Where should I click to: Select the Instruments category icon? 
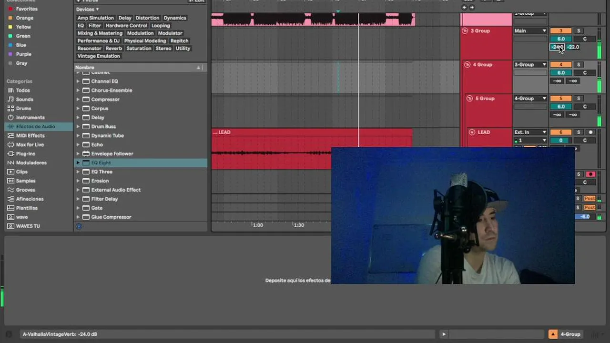[x=10, y=118]
